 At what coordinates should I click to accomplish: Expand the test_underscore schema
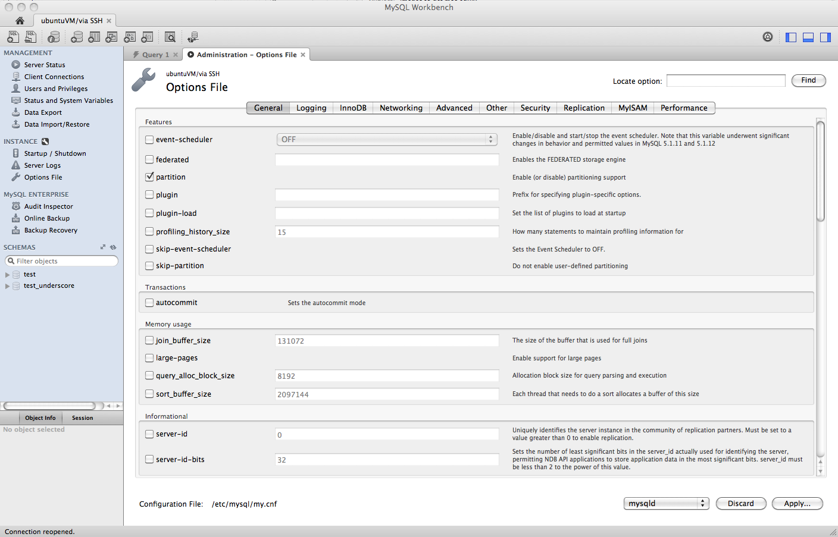pos(7,286)
